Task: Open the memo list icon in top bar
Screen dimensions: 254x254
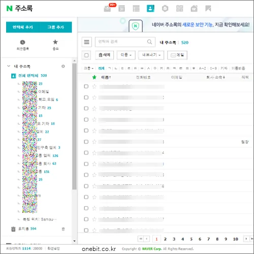Action: [x=136, y=9]
